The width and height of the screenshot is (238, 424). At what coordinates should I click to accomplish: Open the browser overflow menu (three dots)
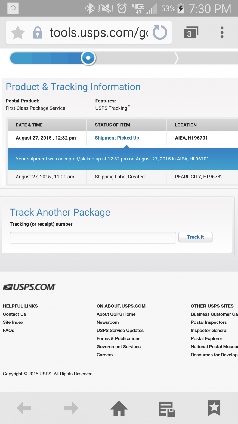pos(222,32)
